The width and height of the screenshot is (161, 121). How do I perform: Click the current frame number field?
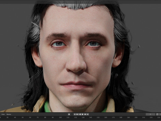pyautogui.click(x=150, y=114)
